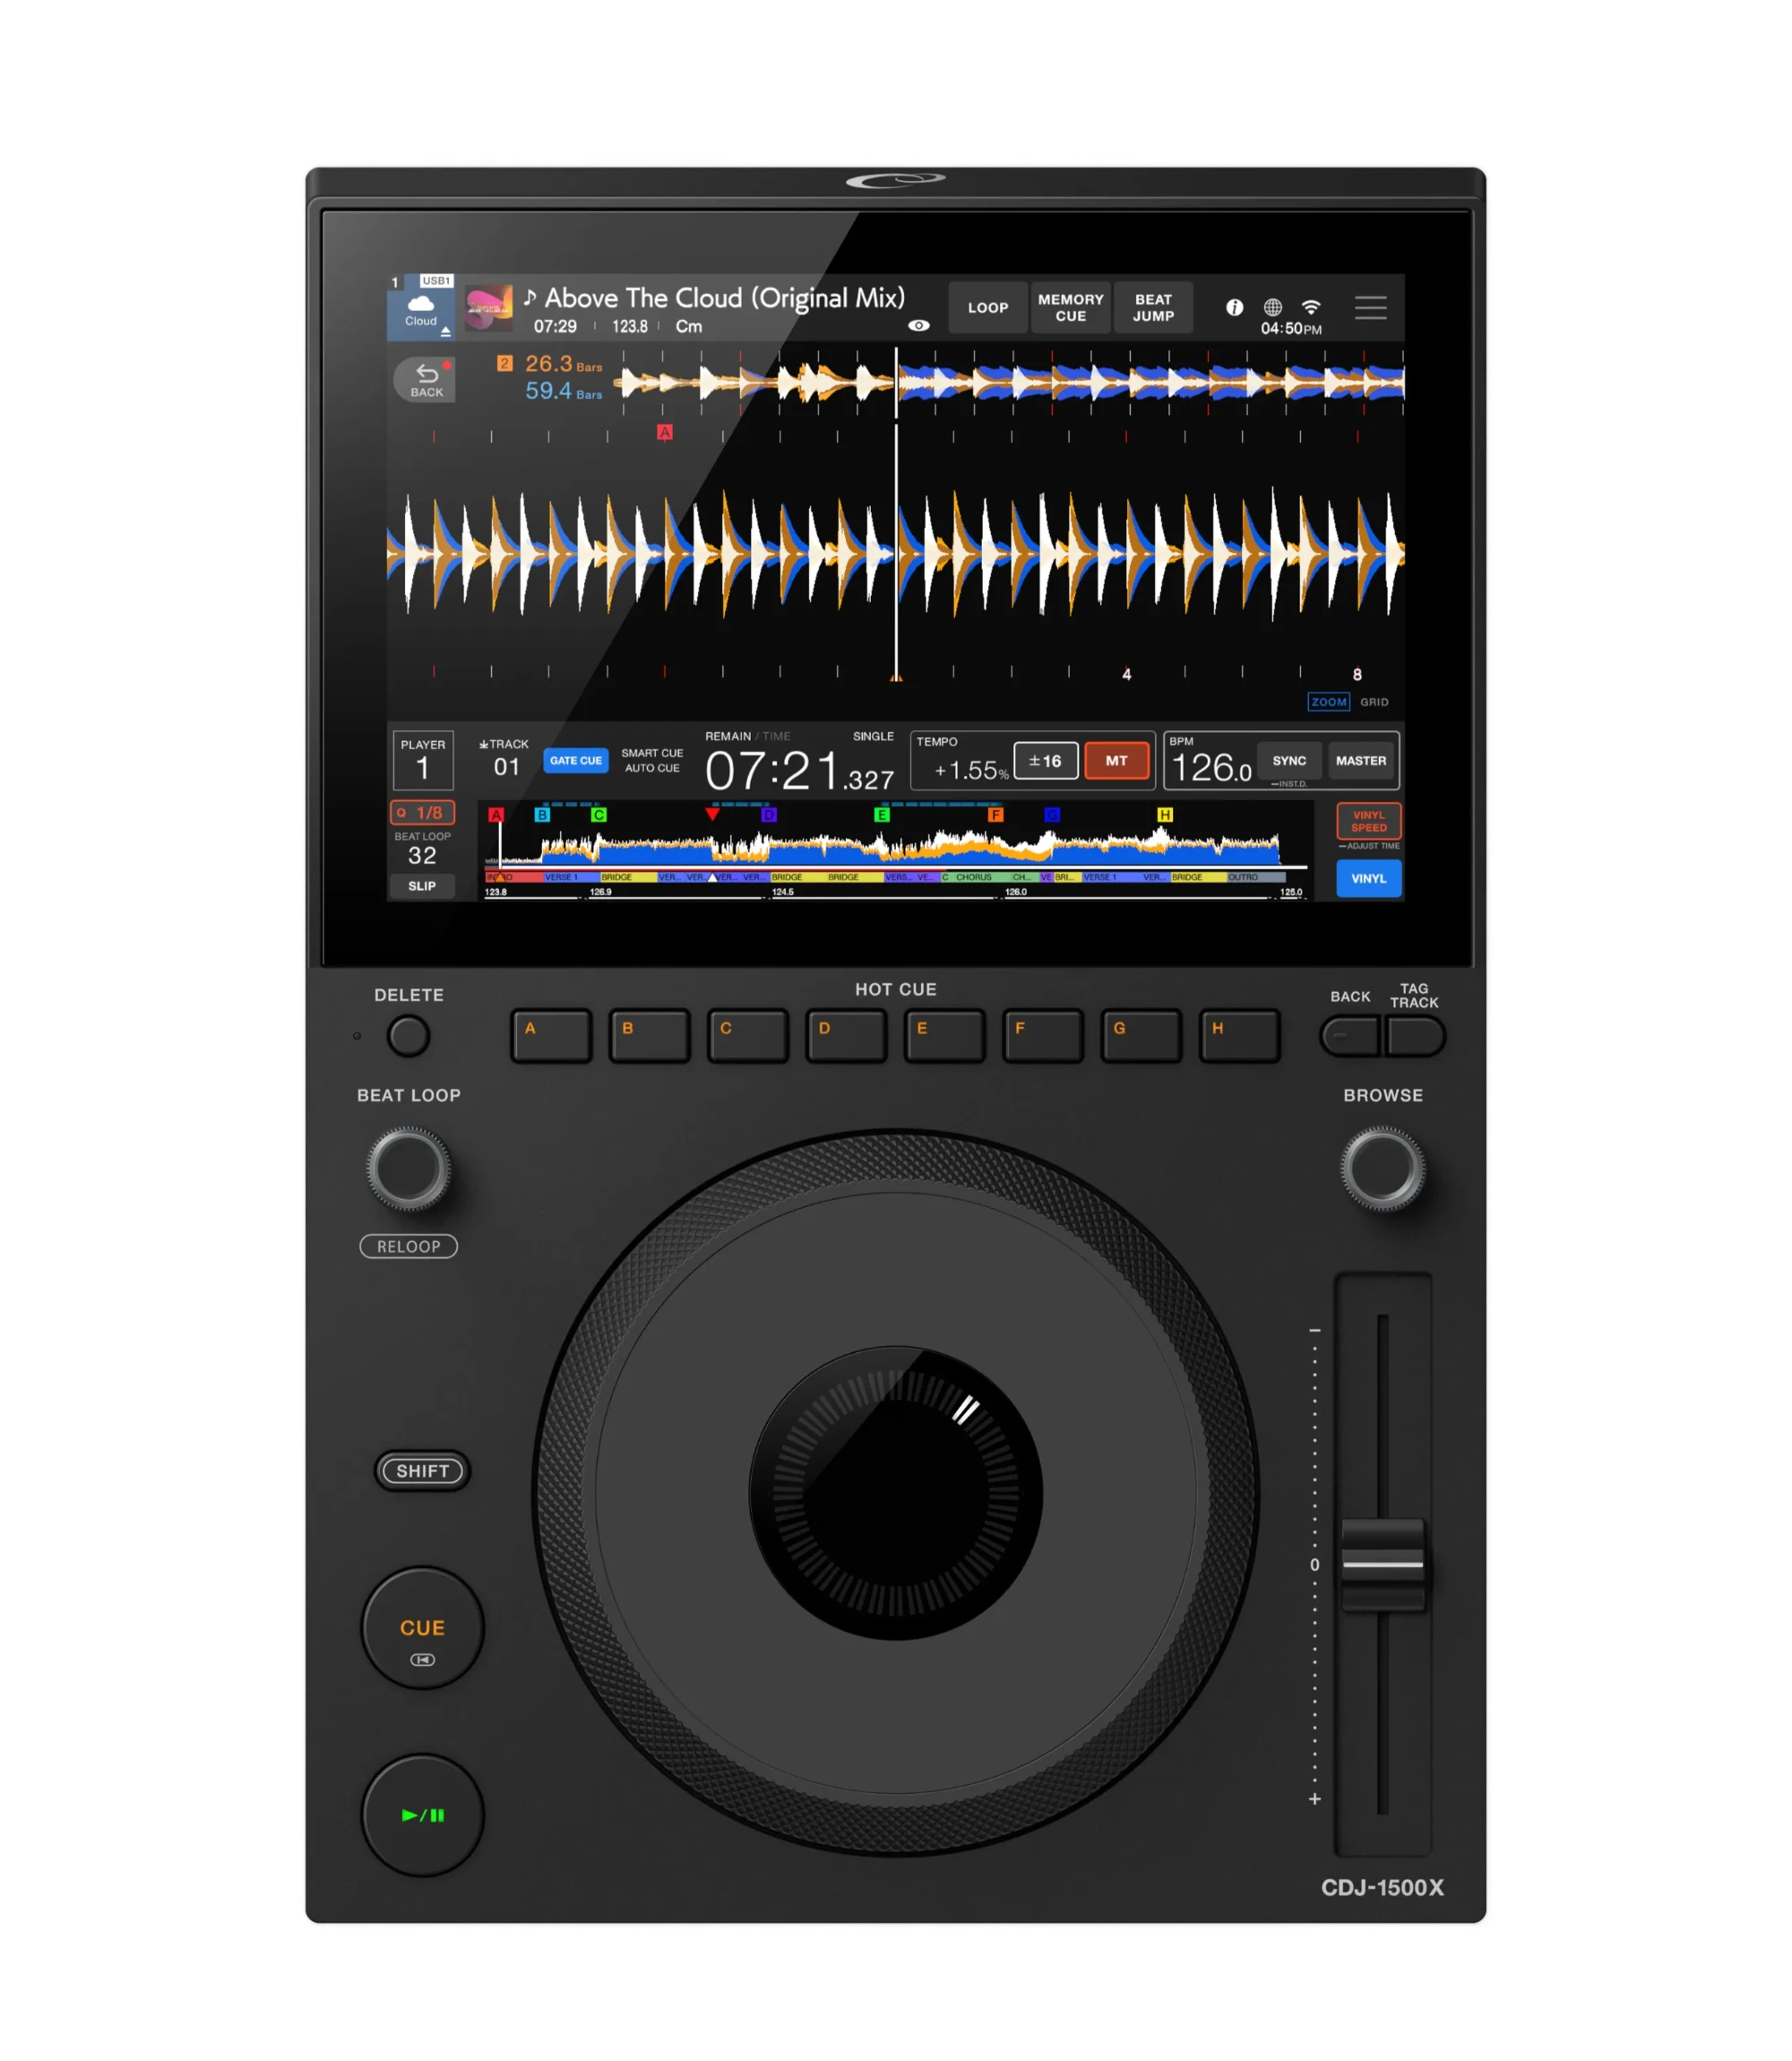Tap the red memory cue triangle marker
Screen dimensions: 1792x2061
click(x=712, y=814)
